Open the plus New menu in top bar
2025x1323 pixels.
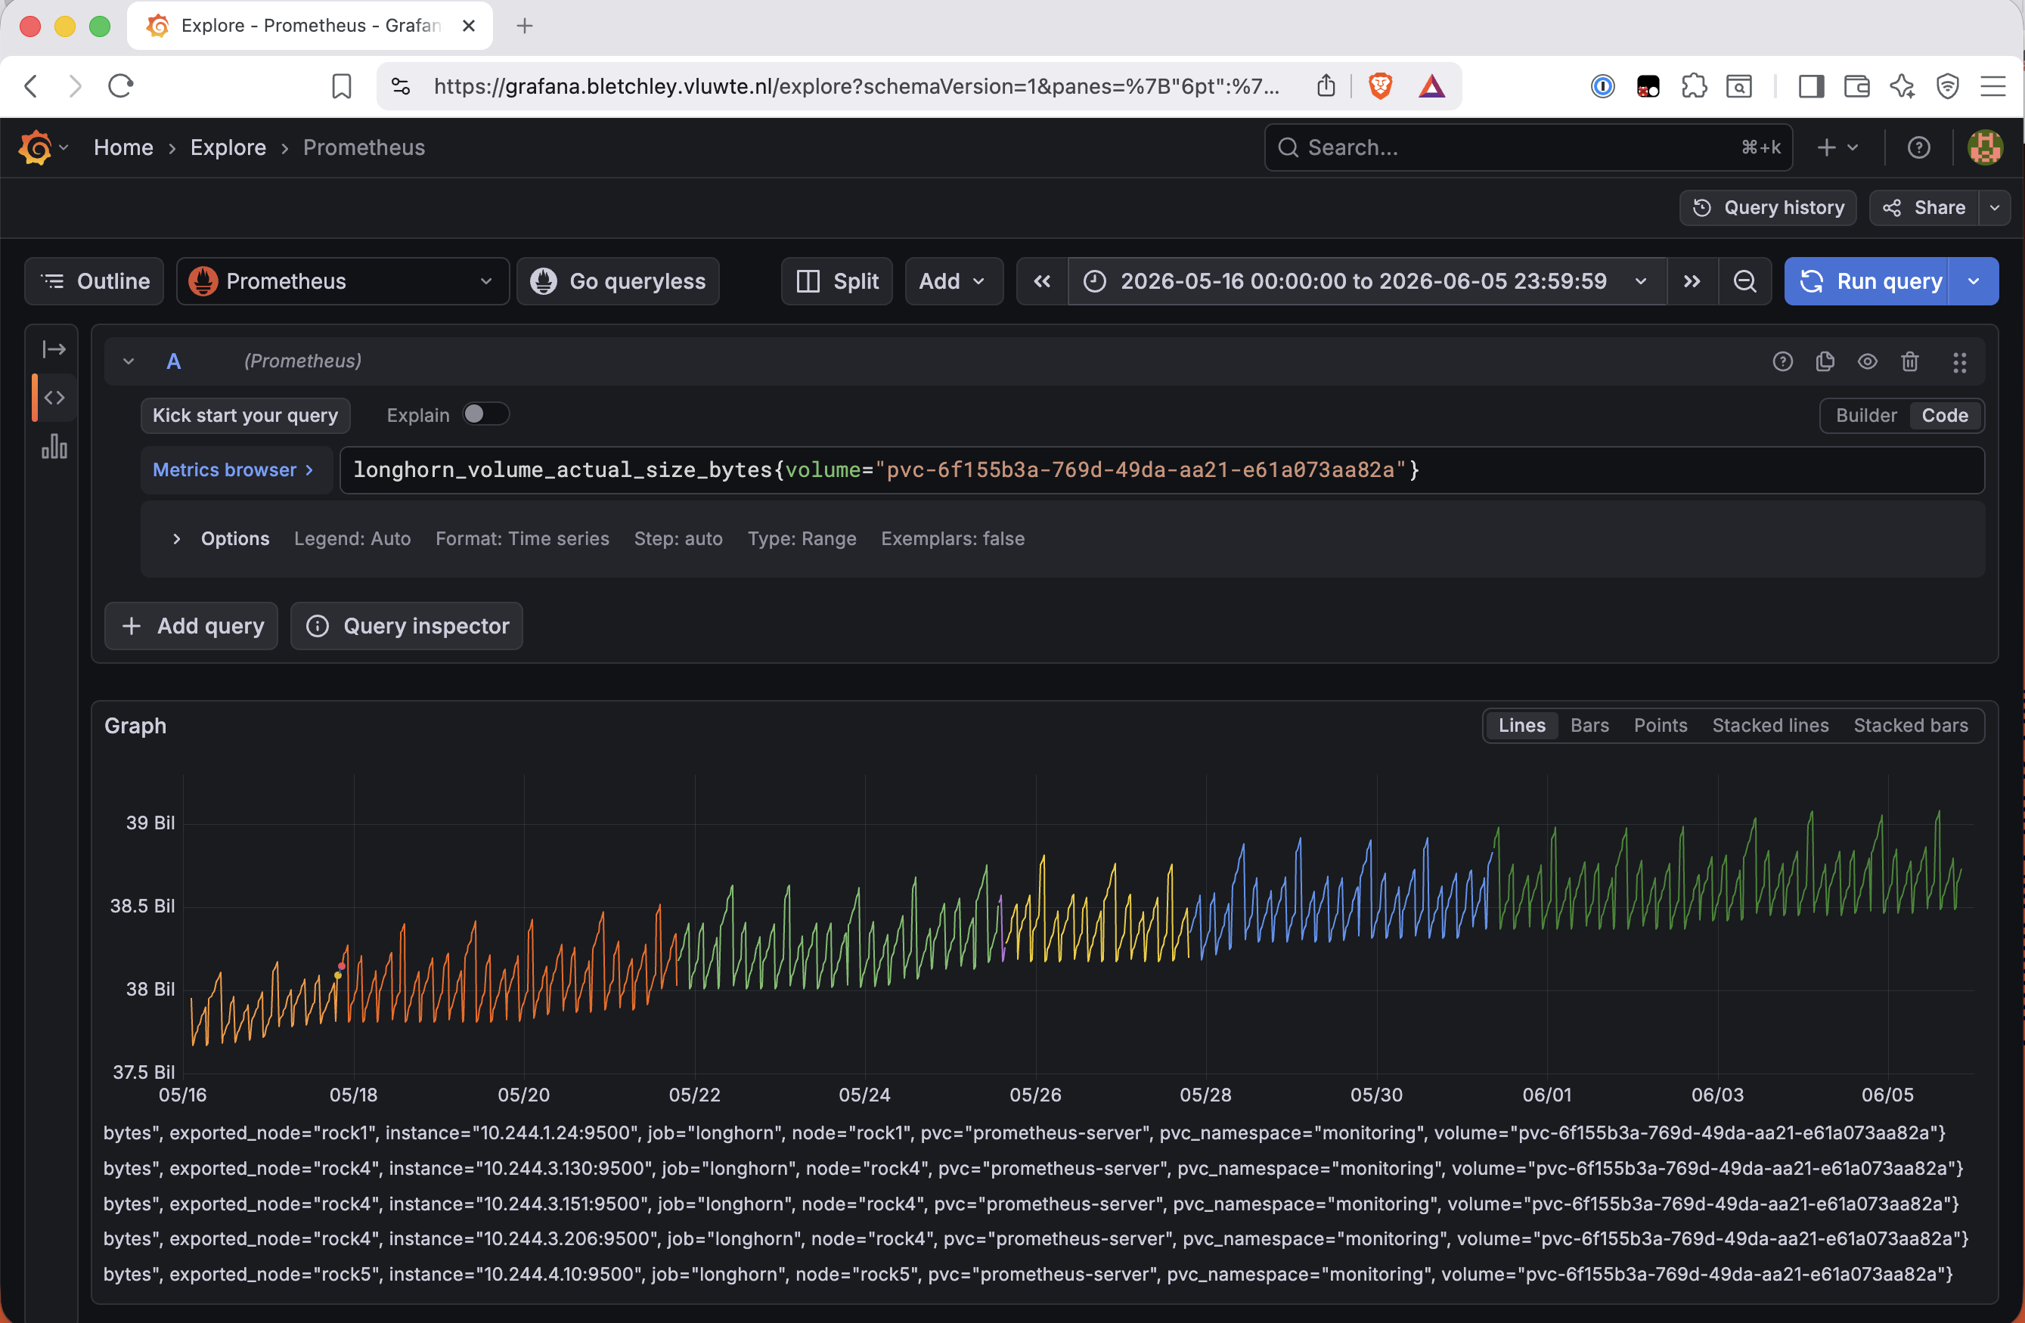pos(1837,148)
